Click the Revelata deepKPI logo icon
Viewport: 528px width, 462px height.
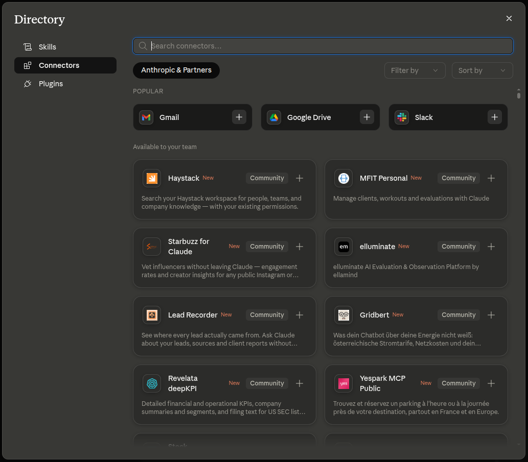point(152,383)
